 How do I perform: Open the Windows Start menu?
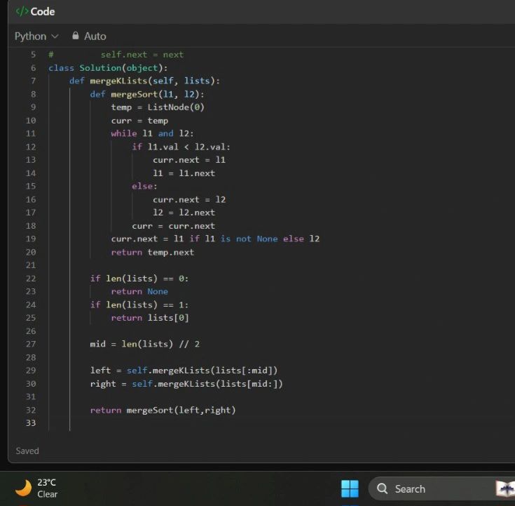pos(350,488)
